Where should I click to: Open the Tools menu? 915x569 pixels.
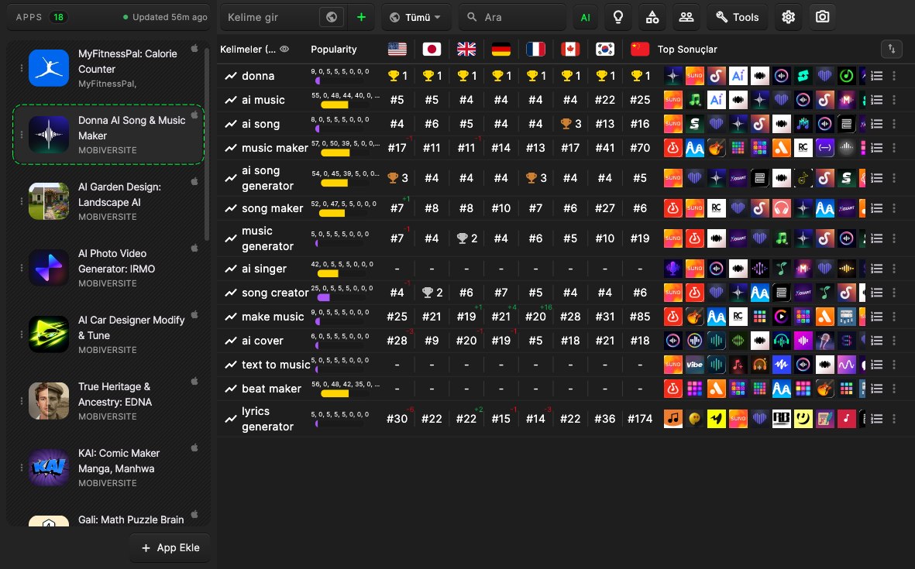[x=738, y=17]
